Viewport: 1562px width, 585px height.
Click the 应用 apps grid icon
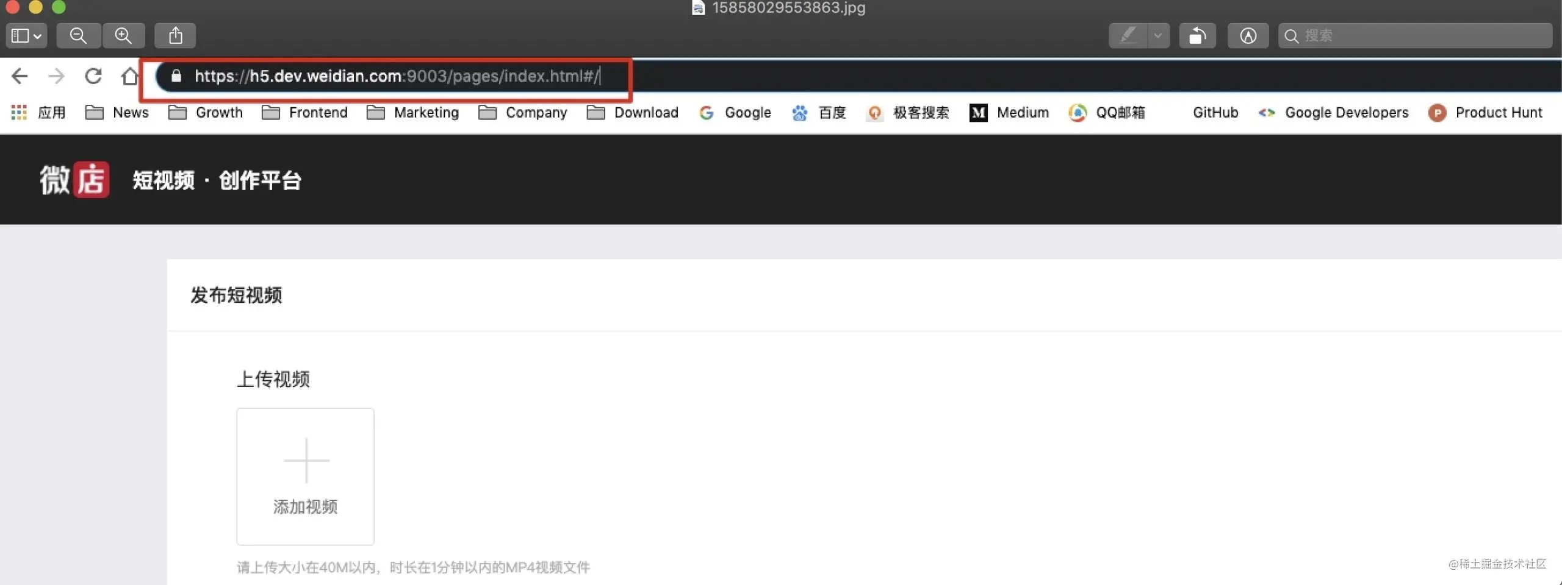point(18,113)
